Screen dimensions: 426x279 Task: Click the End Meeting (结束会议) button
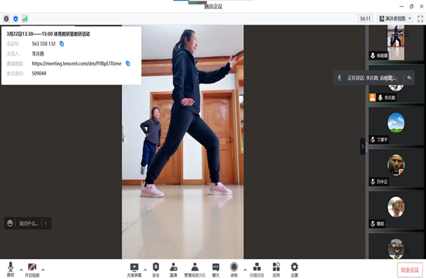(409, 269)
